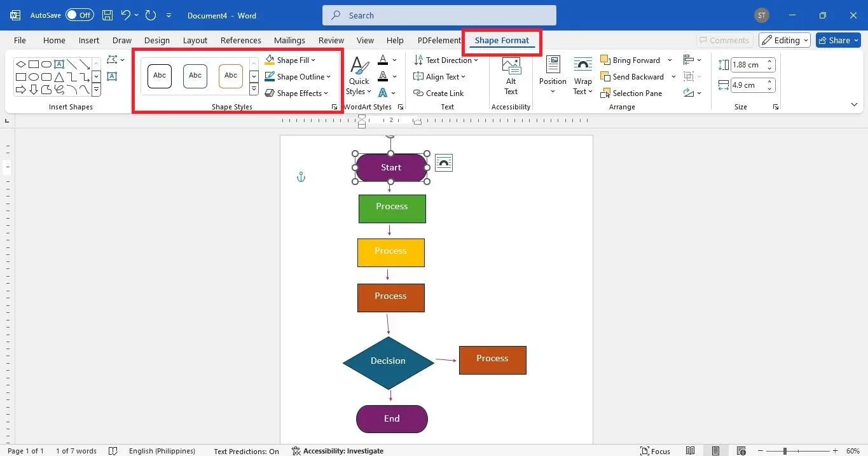Image resolution: width=868 pixels, height=456 pixels.
Task: Click the Text Fill icon
Action: 383,60
